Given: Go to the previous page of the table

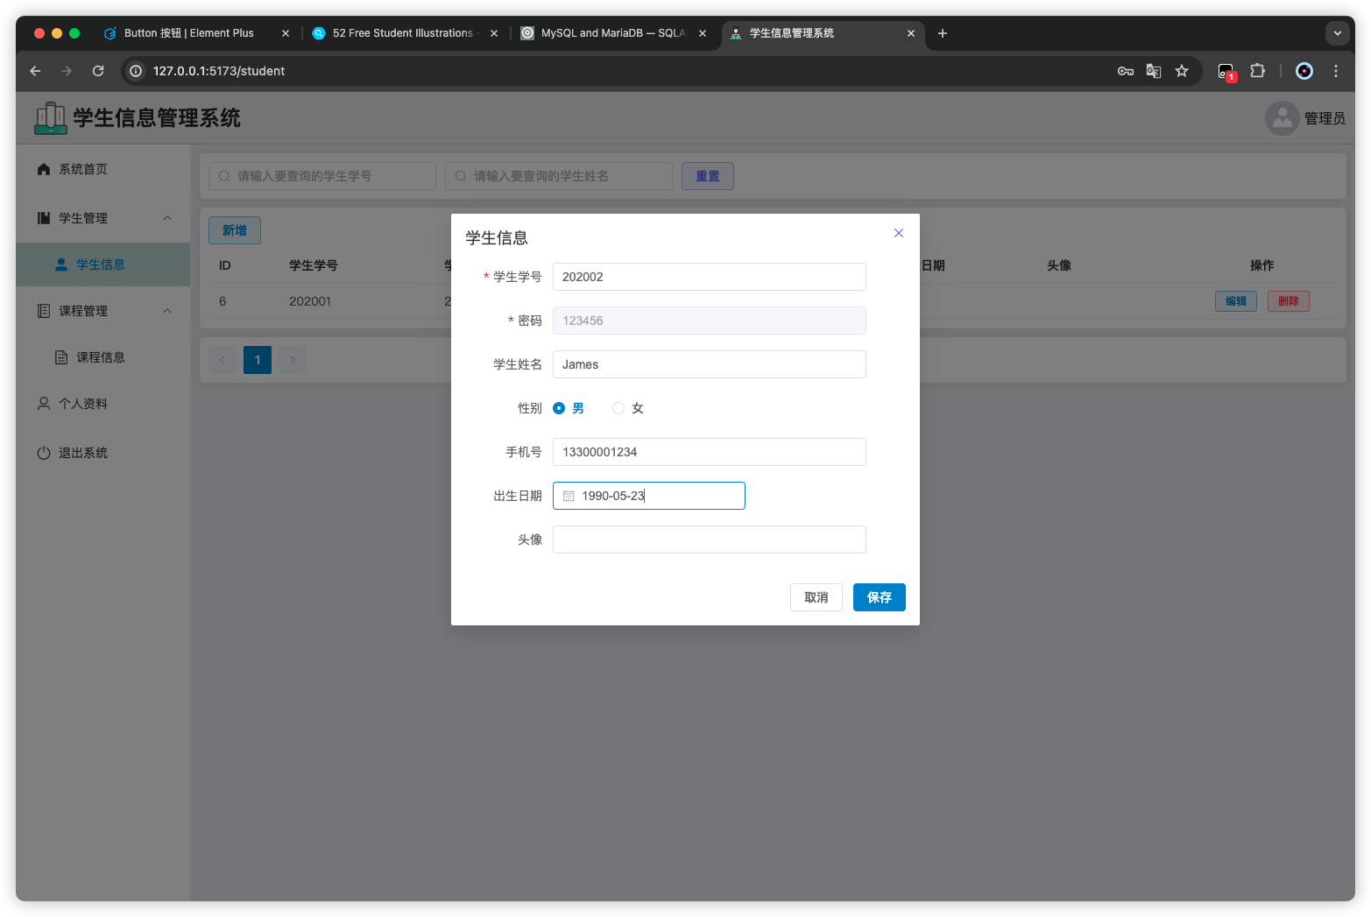Looking at the screenshot, I should 223,360.
